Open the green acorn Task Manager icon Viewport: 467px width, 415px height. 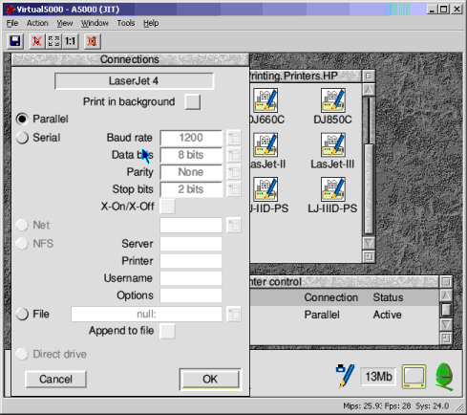click(x=444, y=377)
